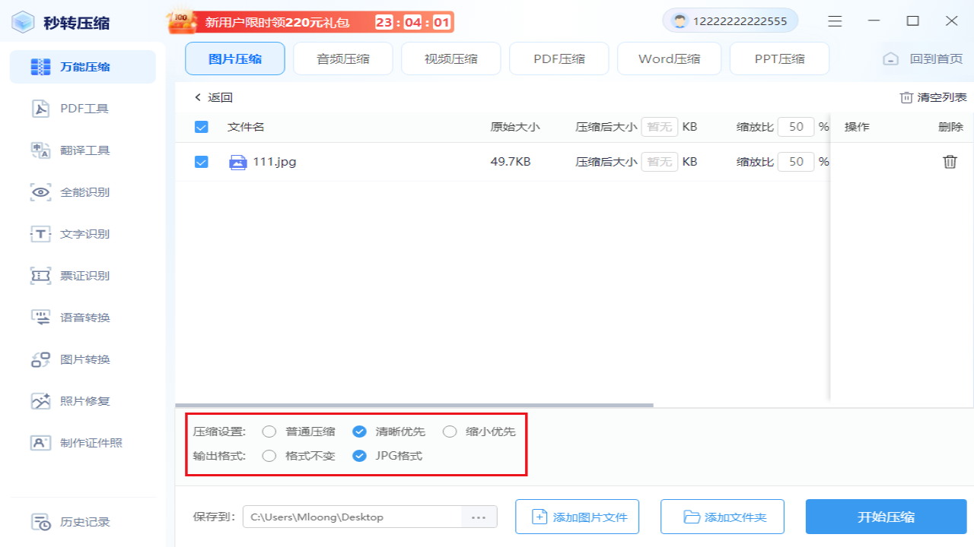Edit the 缩放比 value for 111.jpg
Viewport: 974px width, 547px height.
click(x=795, y=161)
